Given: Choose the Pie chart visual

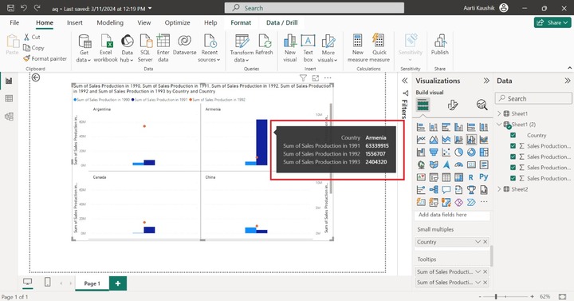Looking at the screenshot, I should (458, 152).
